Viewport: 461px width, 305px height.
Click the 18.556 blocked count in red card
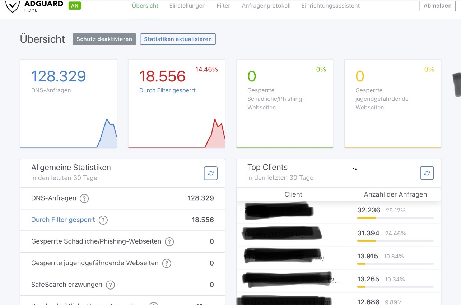click(162, 76)
